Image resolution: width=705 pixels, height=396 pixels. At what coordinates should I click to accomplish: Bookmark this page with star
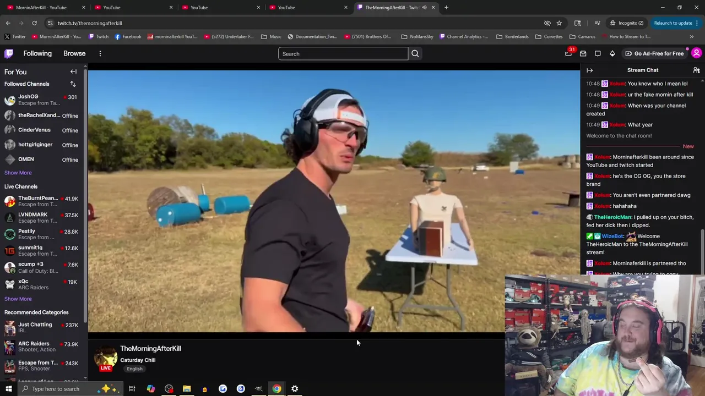pos(559,23)
